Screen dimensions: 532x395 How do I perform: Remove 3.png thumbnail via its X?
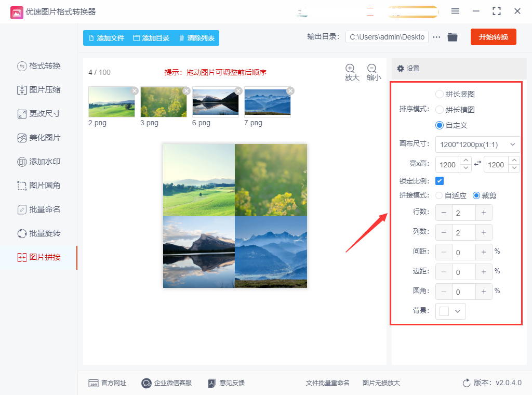[187, 90]
